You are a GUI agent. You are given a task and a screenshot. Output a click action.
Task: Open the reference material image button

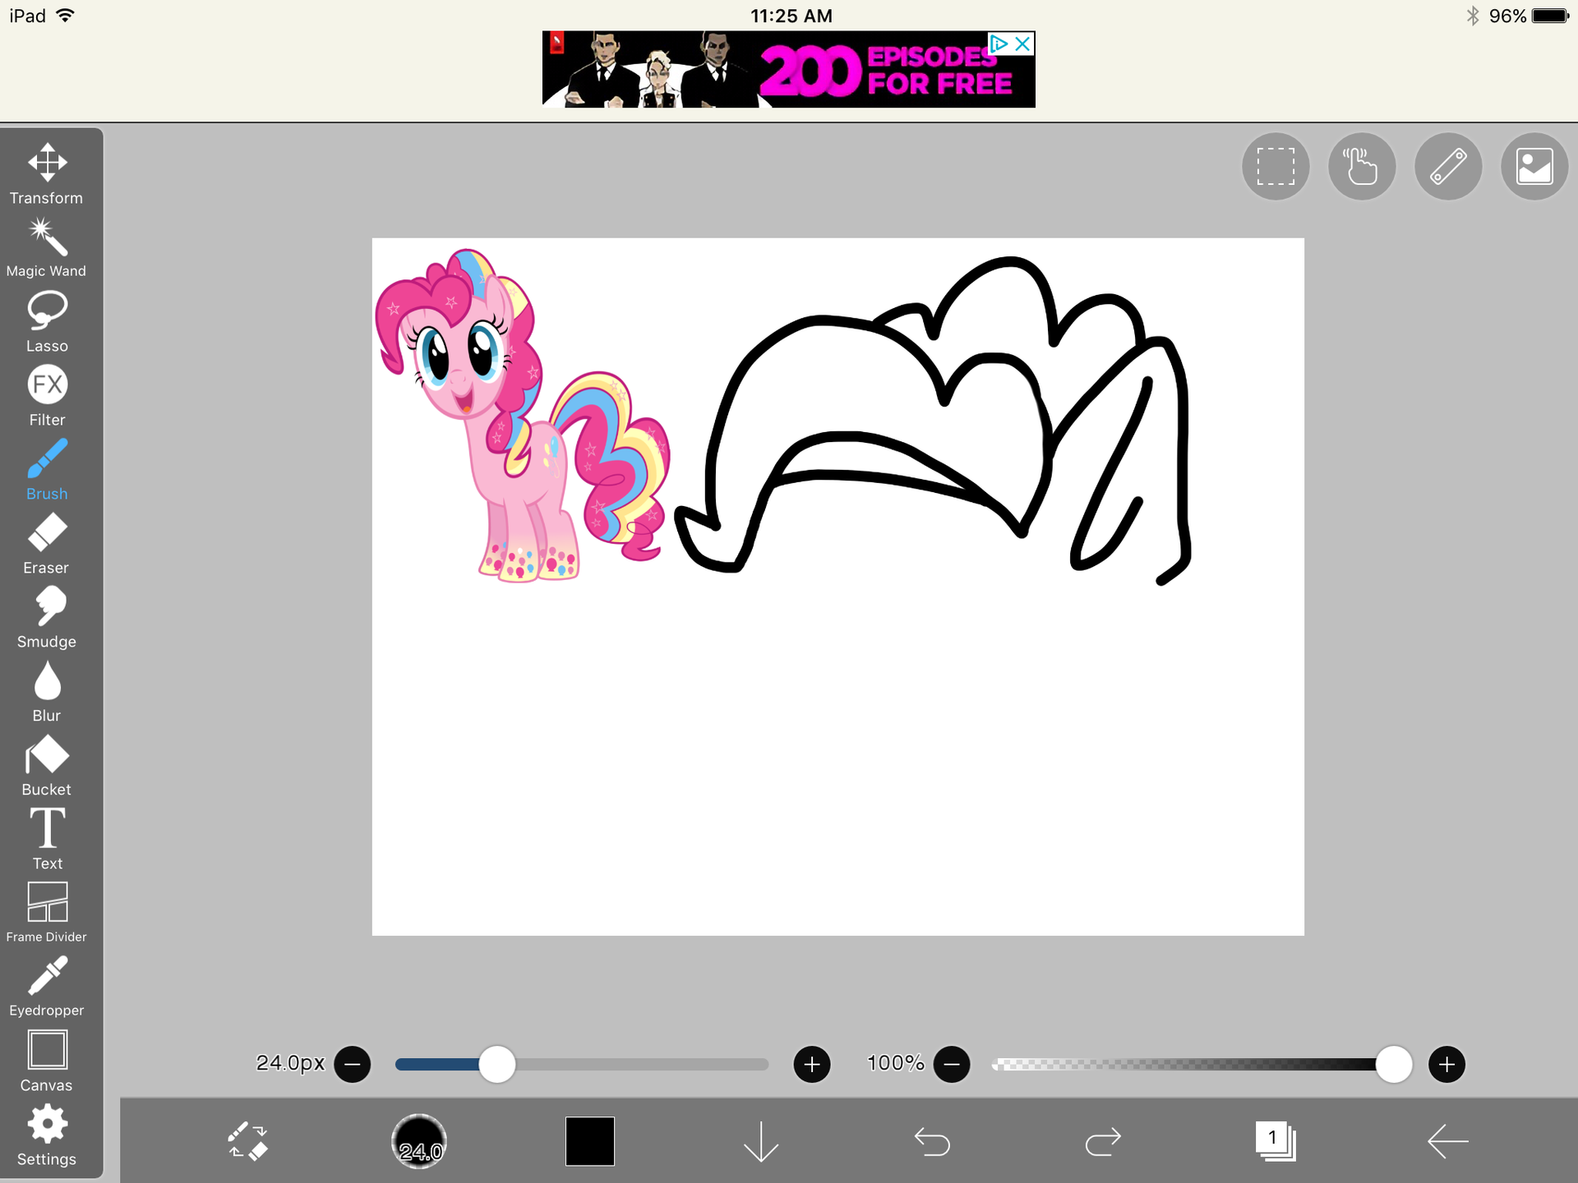click(1534, 167)
